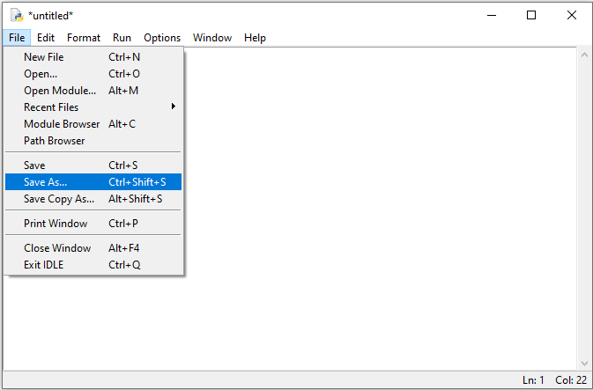Open the File menu
The image size is (593, 390).
tap(17, 38)
